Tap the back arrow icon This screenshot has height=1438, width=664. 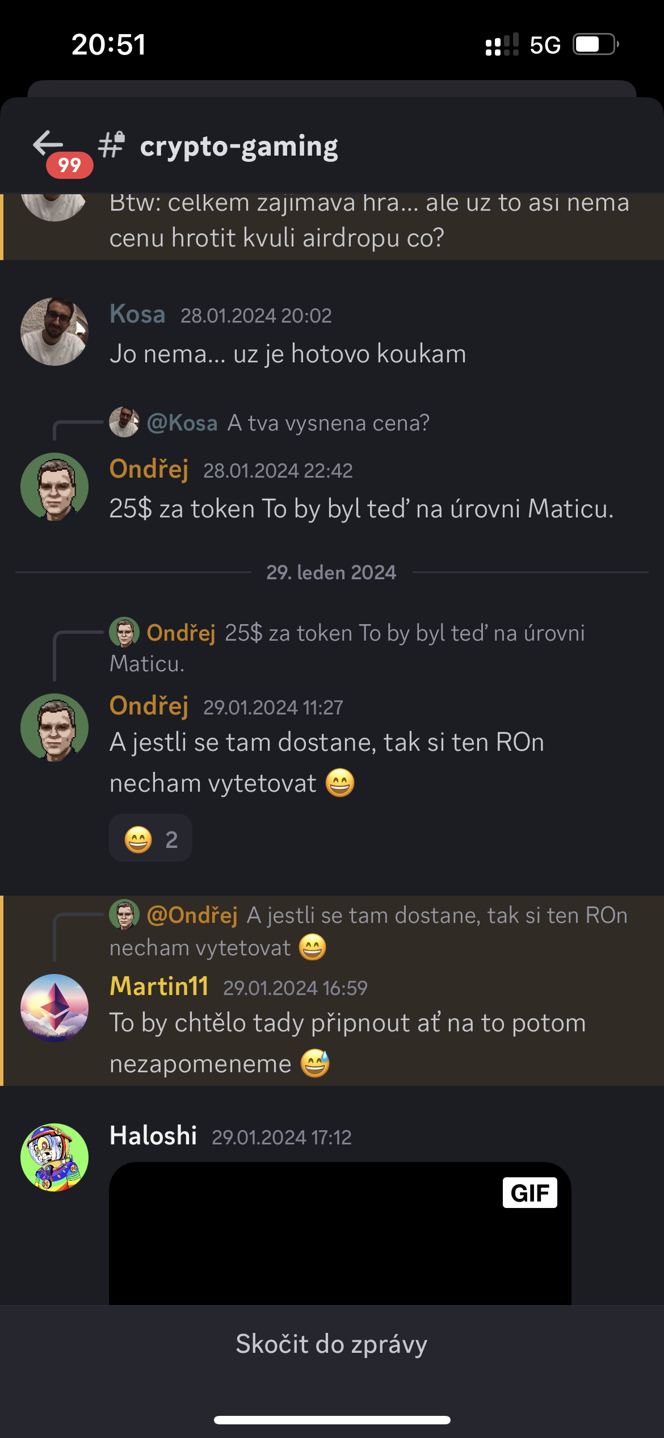(48, 144)
